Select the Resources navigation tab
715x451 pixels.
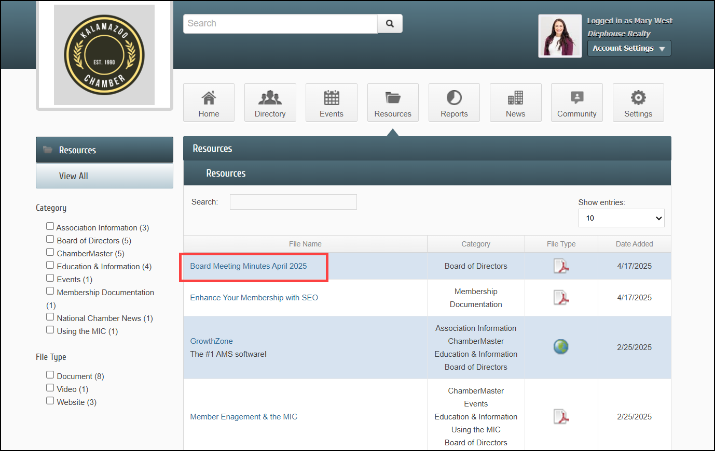393,103
